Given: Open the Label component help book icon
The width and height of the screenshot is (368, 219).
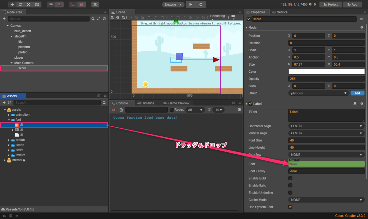Looking at the screenshot, I should coord(355,104).
